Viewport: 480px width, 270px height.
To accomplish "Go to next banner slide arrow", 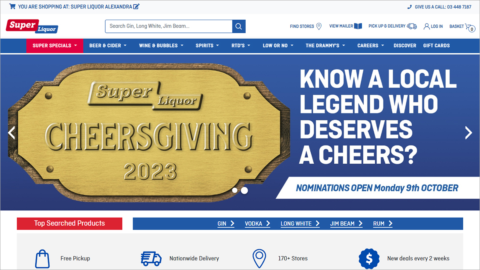I will (468, 132).
